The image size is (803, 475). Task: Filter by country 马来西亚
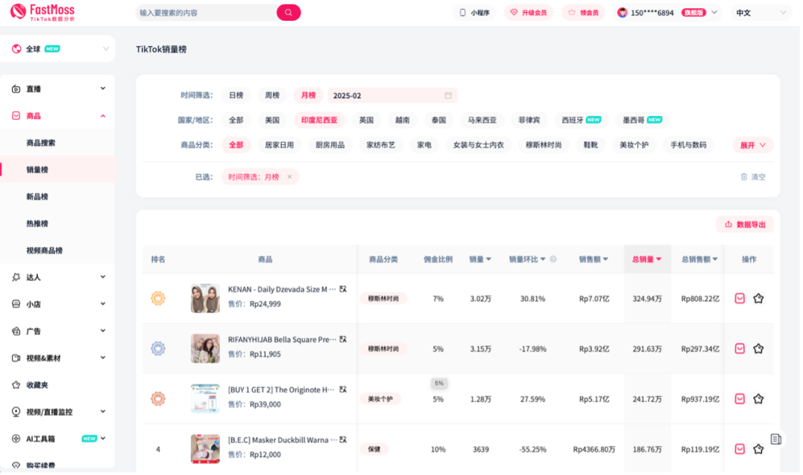click(482, 120)
